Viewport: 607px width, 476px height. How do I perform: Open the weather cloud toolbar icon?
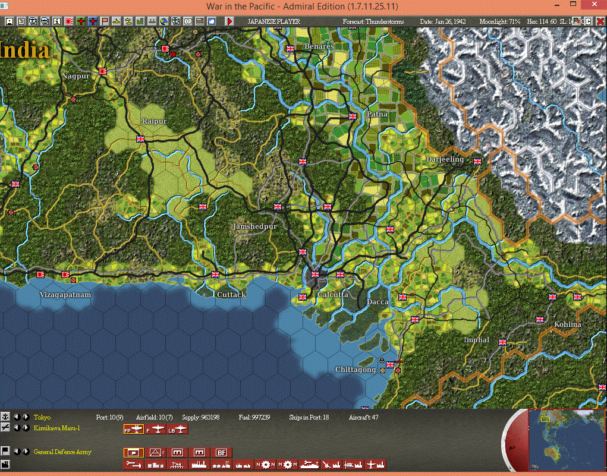click(x=212, y=21)
